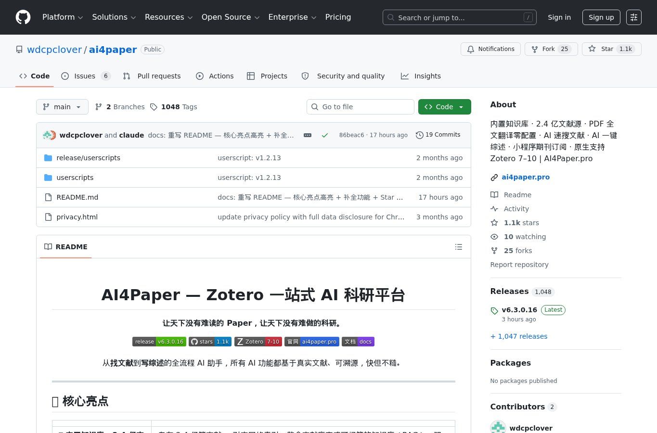Image resolution: width=657 pixels, height=433 pixels.
Task: Open the wdcpclover owner profile link
Action: [x=54, y=50]
